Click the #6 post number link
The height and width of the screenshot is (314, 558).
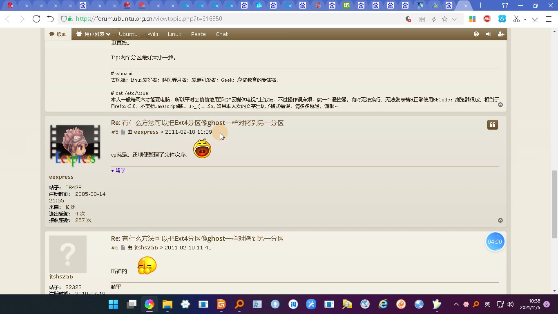click(x=115, y=247)
